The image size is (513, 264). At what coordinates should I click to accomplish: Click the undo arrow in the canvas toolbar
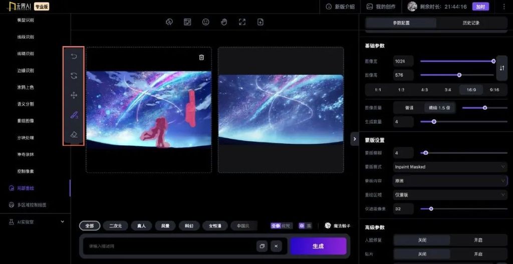pos(74,56)
